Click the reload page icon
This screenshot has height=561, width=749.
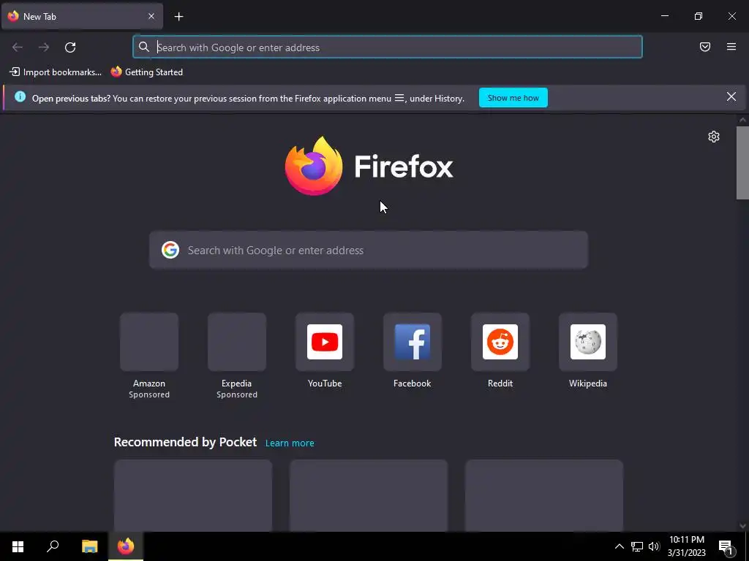click(70, 47)
